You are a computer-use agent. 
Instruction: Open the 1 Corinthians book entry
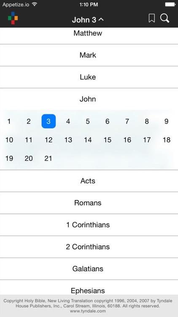(x=89, y=225)
